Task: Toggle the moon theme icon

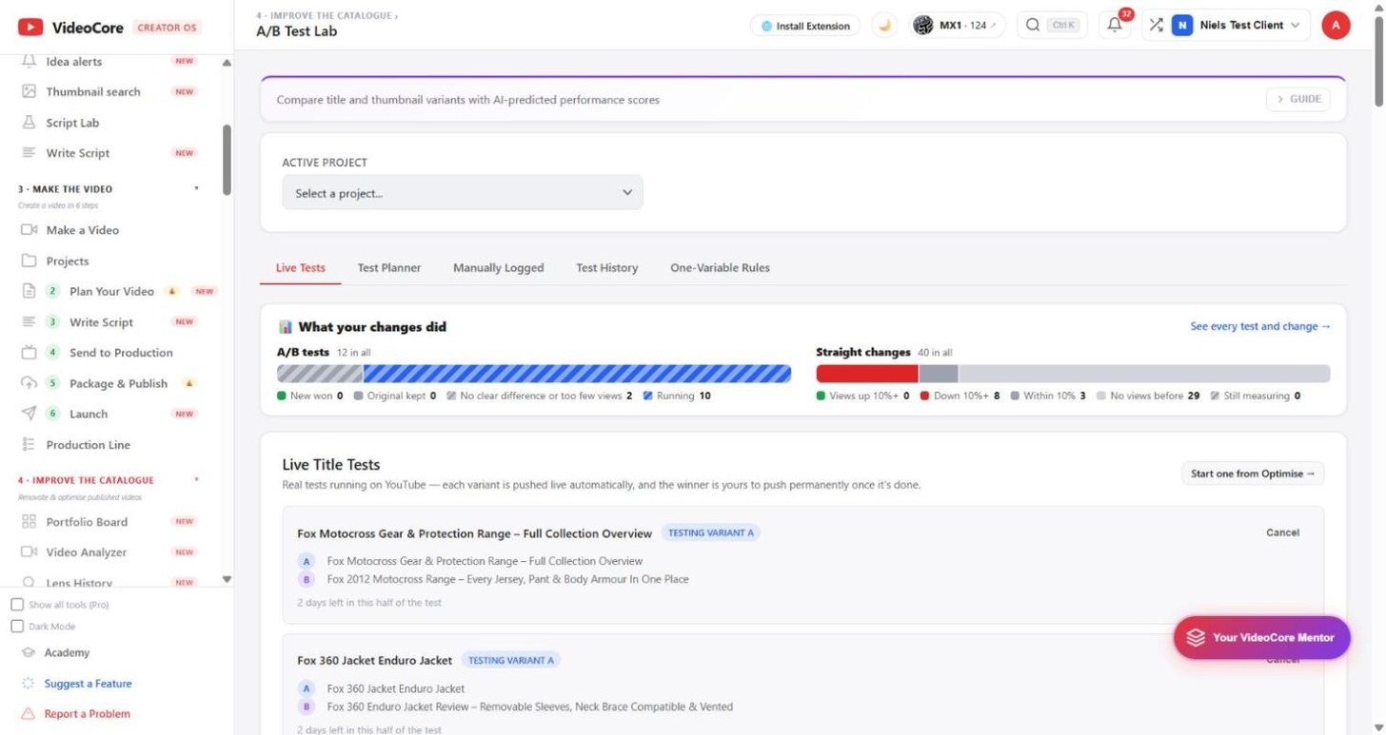Action: (885, 26)
